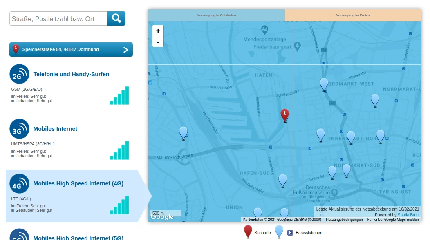Viewport: 430px width, 240px height.
Task: Click the Fredenbaumpark place marker
Action: tap(297, 46)
